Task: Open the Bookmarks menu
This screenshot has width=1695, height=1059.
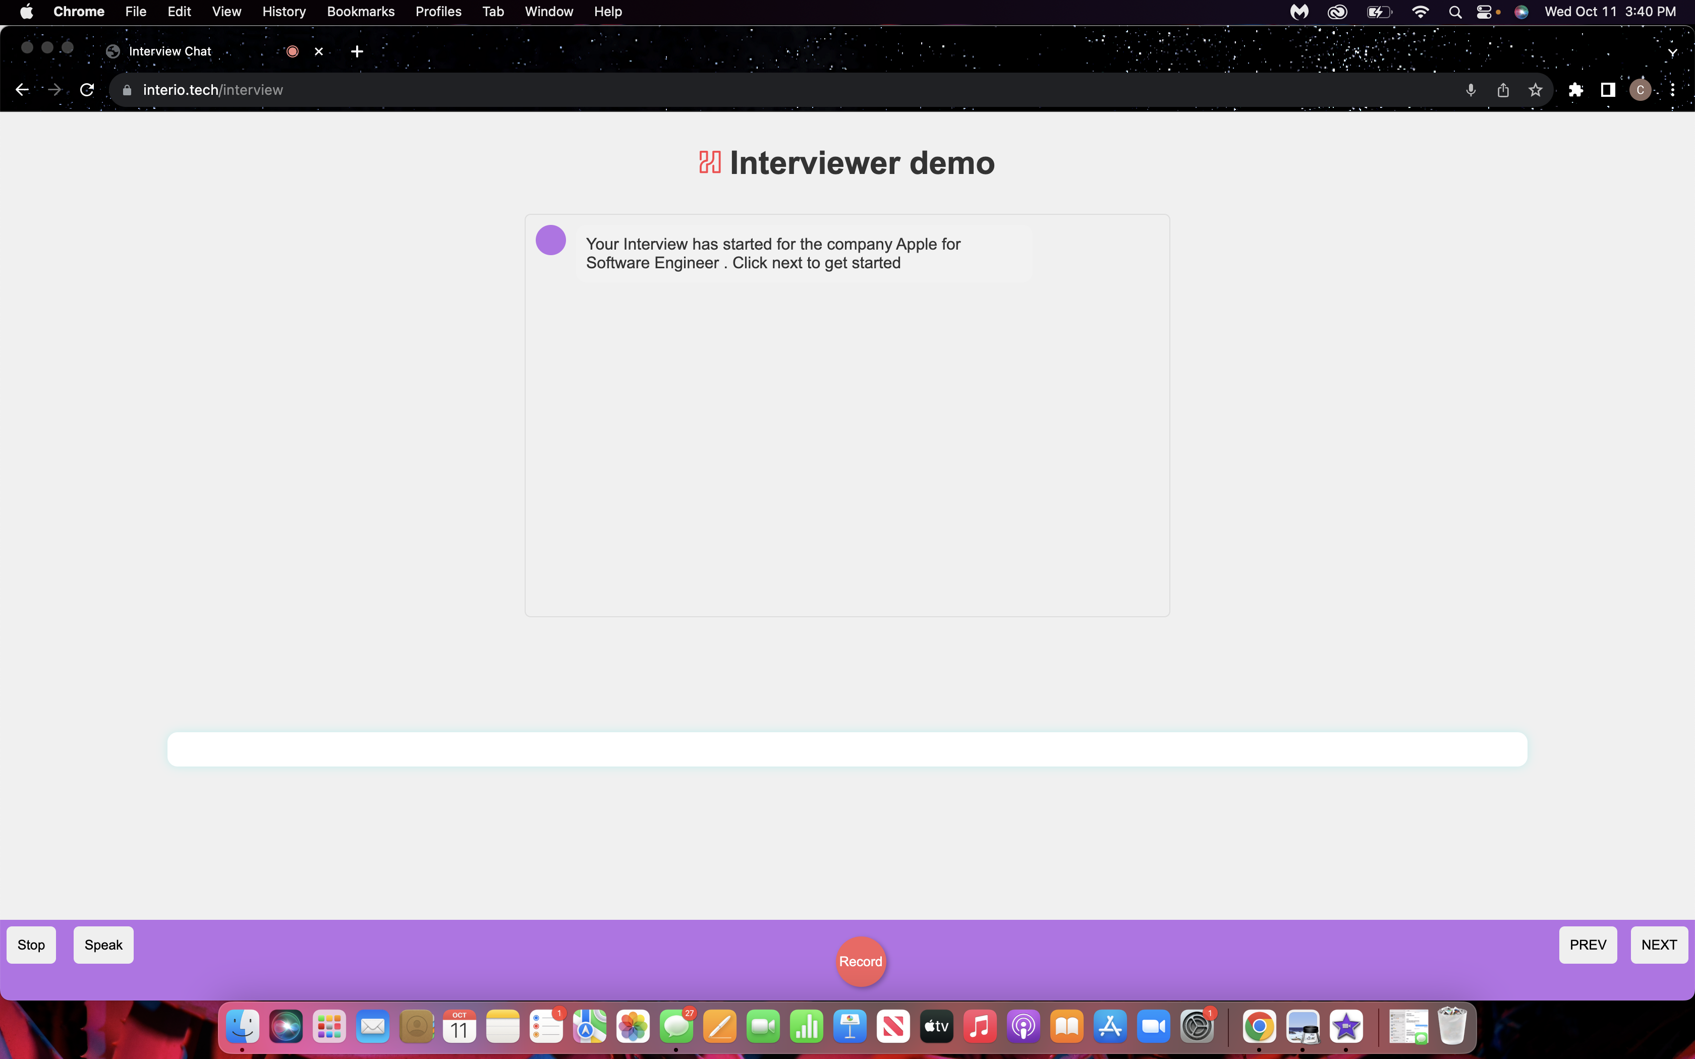Action: coord(361,11)
